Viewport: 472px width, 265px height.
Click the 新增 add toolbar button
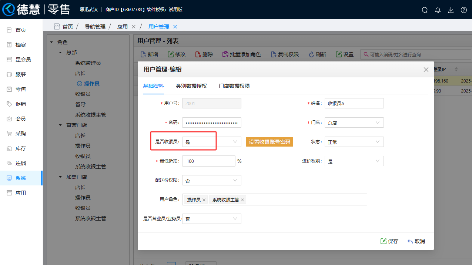point(148,54)
